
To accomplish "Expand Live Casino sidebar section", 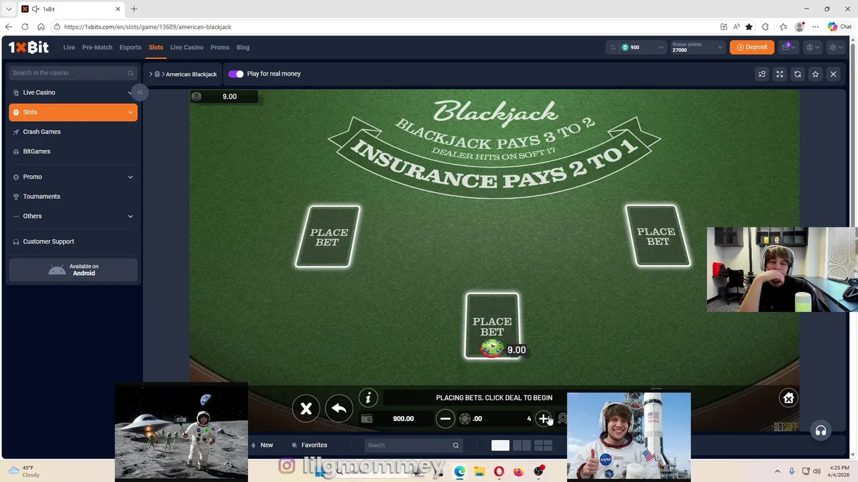I will pyautogui.click(x=73, y=92).
